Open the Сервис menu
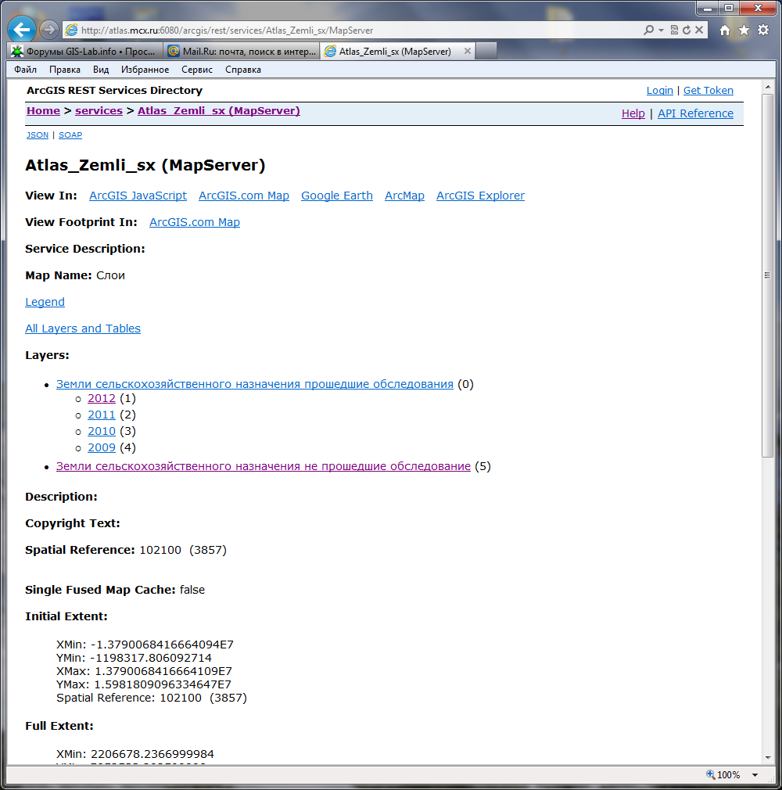This screenshot has width=782, height=790. pos(197,70)
